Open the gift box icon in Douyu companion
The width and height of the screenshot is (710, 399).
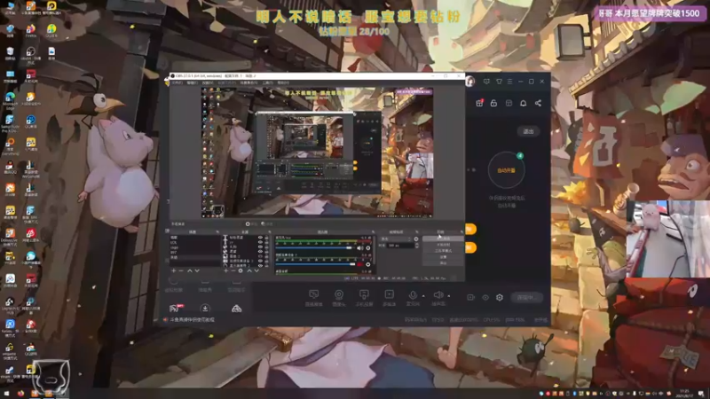pos(479,103)
